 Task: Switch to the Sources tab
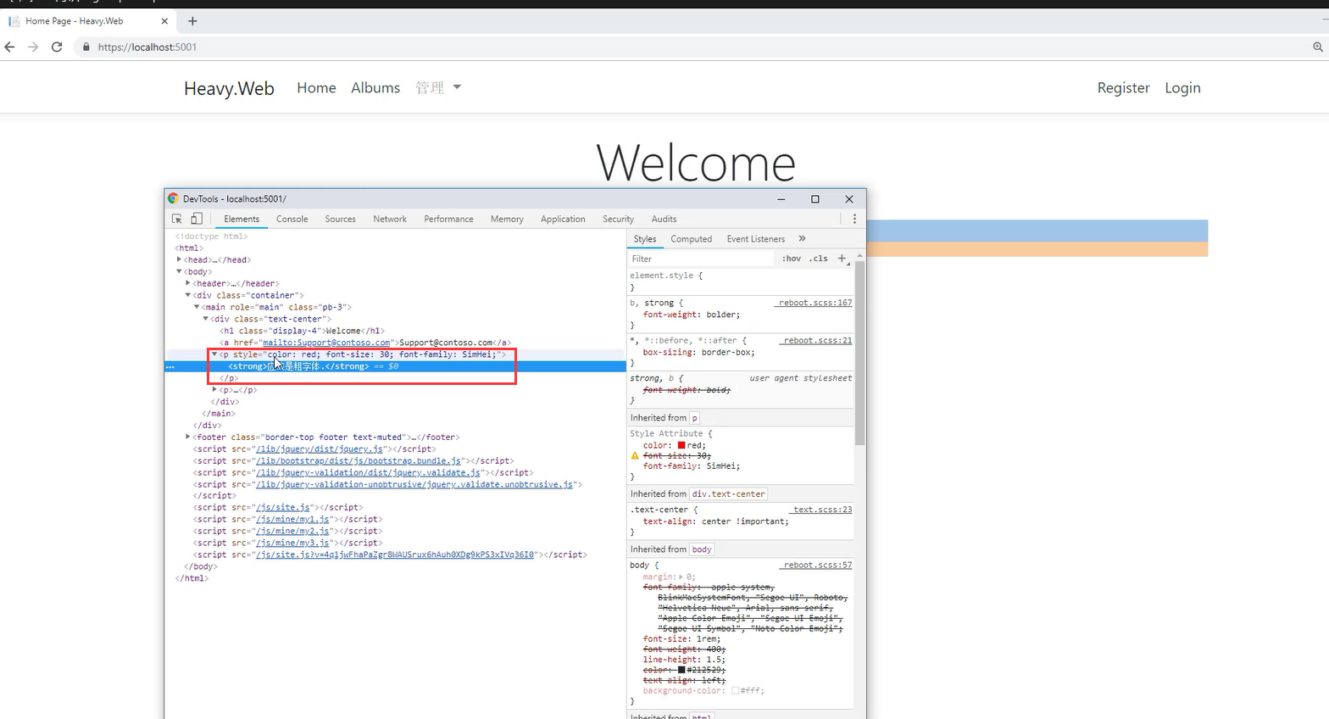click(x=340, y=219)
